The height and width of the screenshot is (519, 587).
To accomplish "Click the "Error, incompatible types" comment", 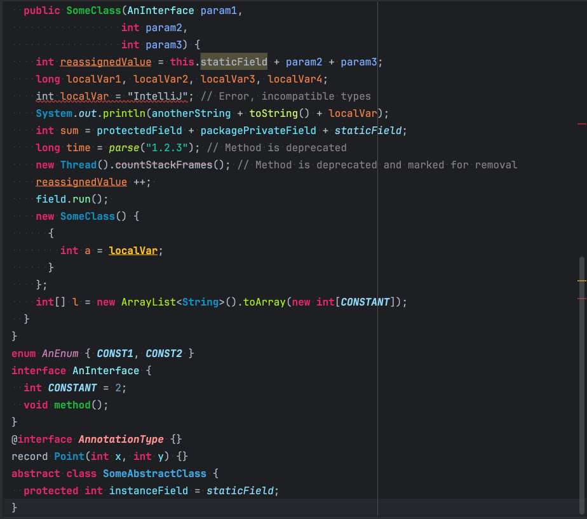I will 285,96.
